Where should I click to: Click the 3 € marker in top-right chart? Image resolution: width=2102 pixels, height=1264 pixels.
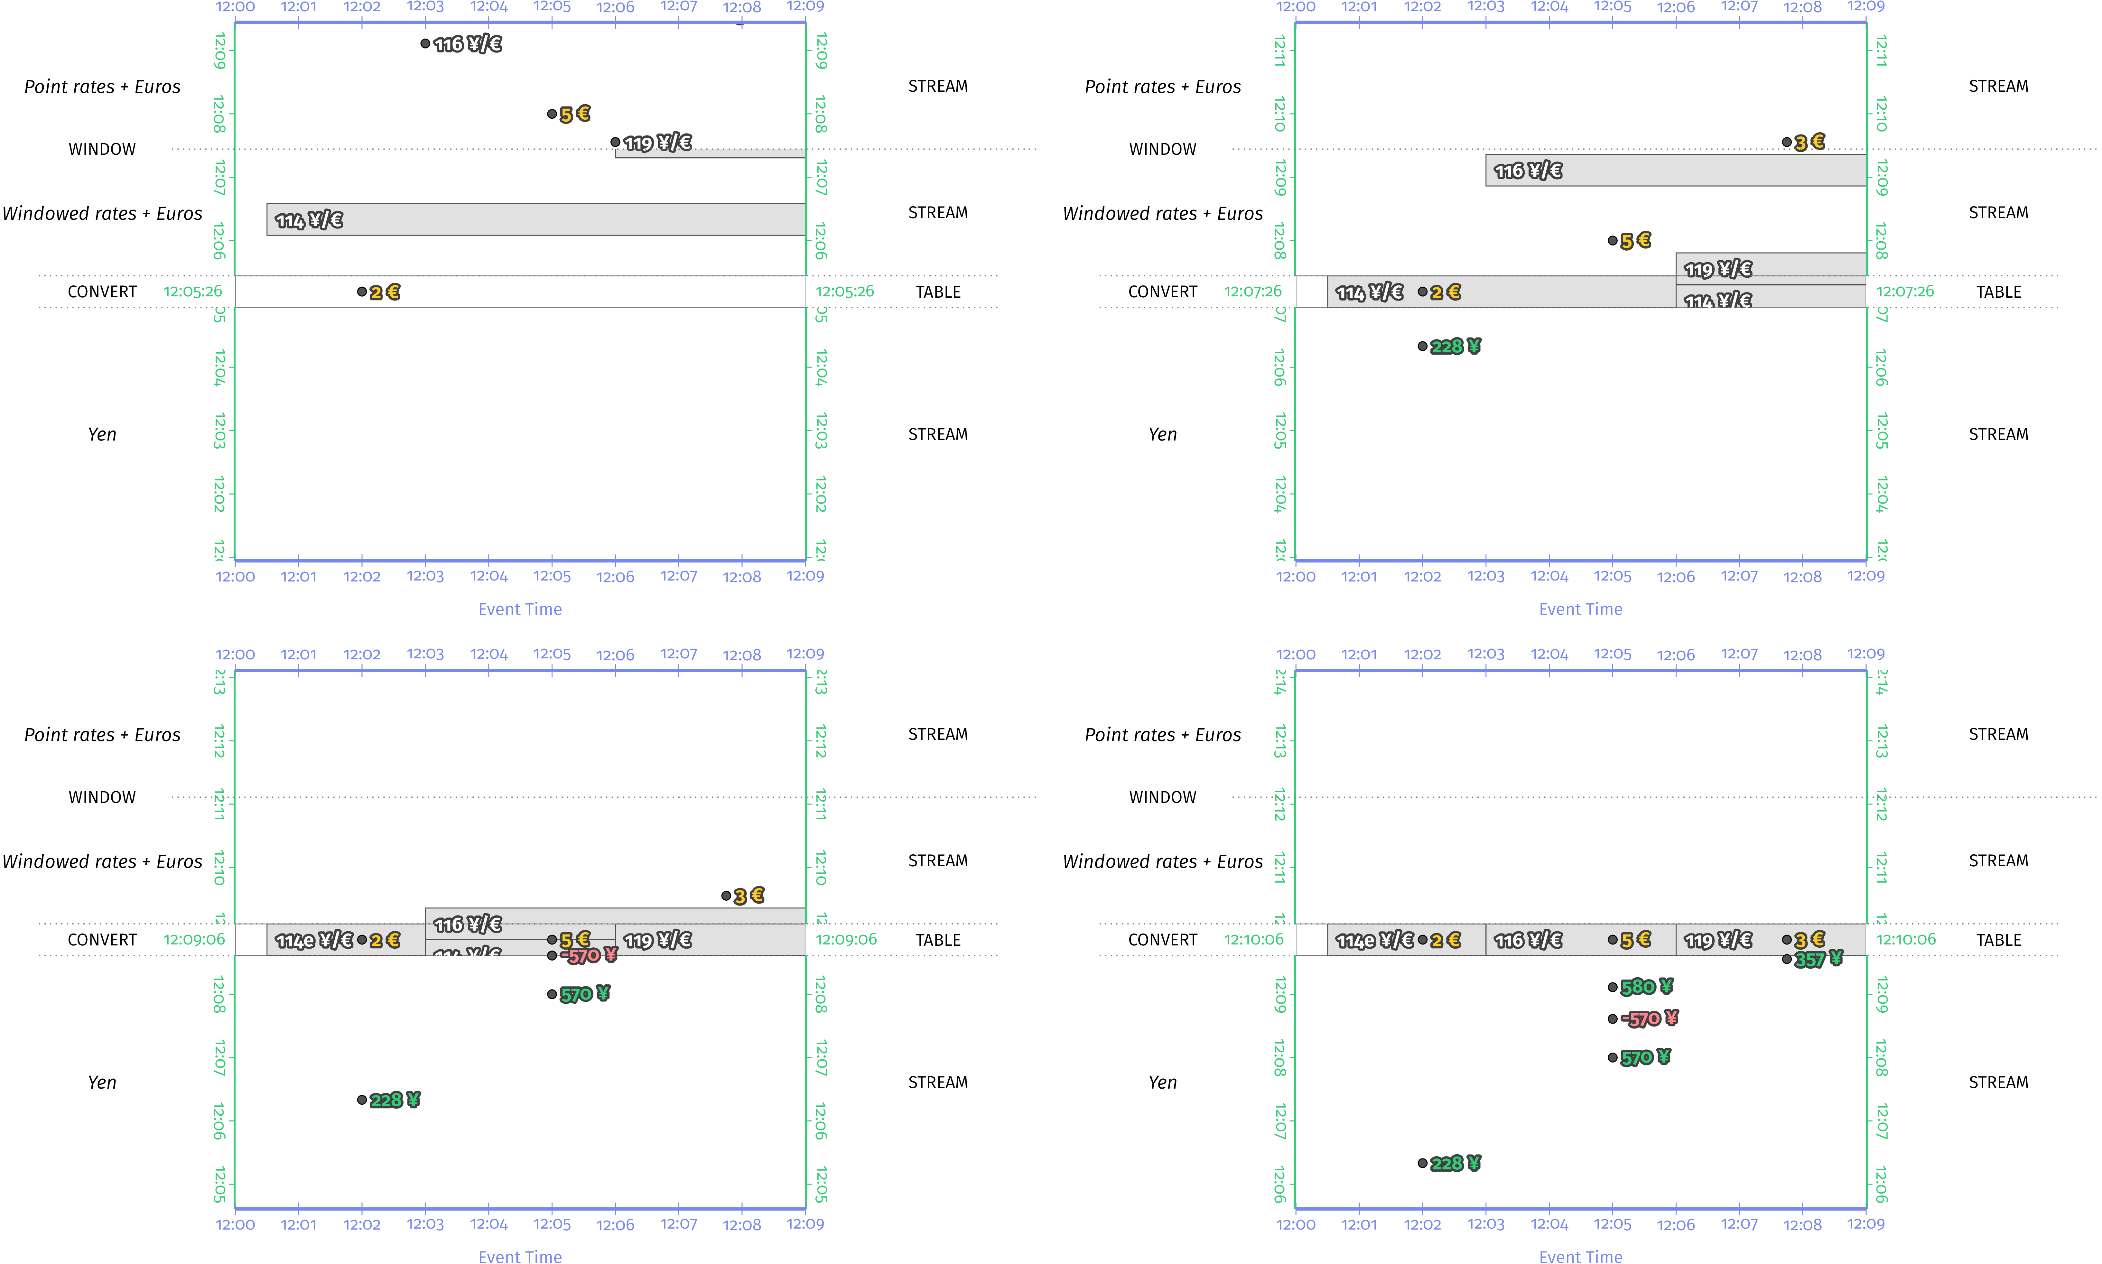(x=1787, y=142)
